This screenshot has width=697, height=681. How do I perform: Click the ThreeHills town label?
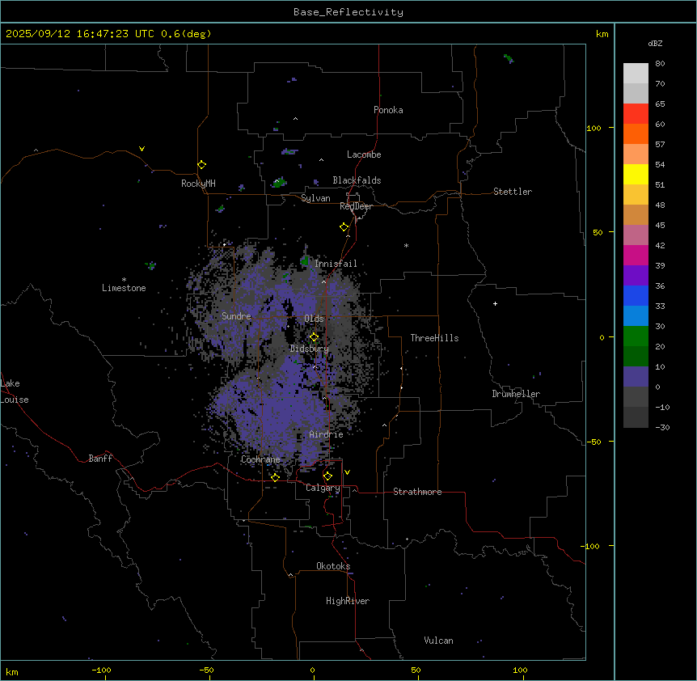(x=434, y=338)
